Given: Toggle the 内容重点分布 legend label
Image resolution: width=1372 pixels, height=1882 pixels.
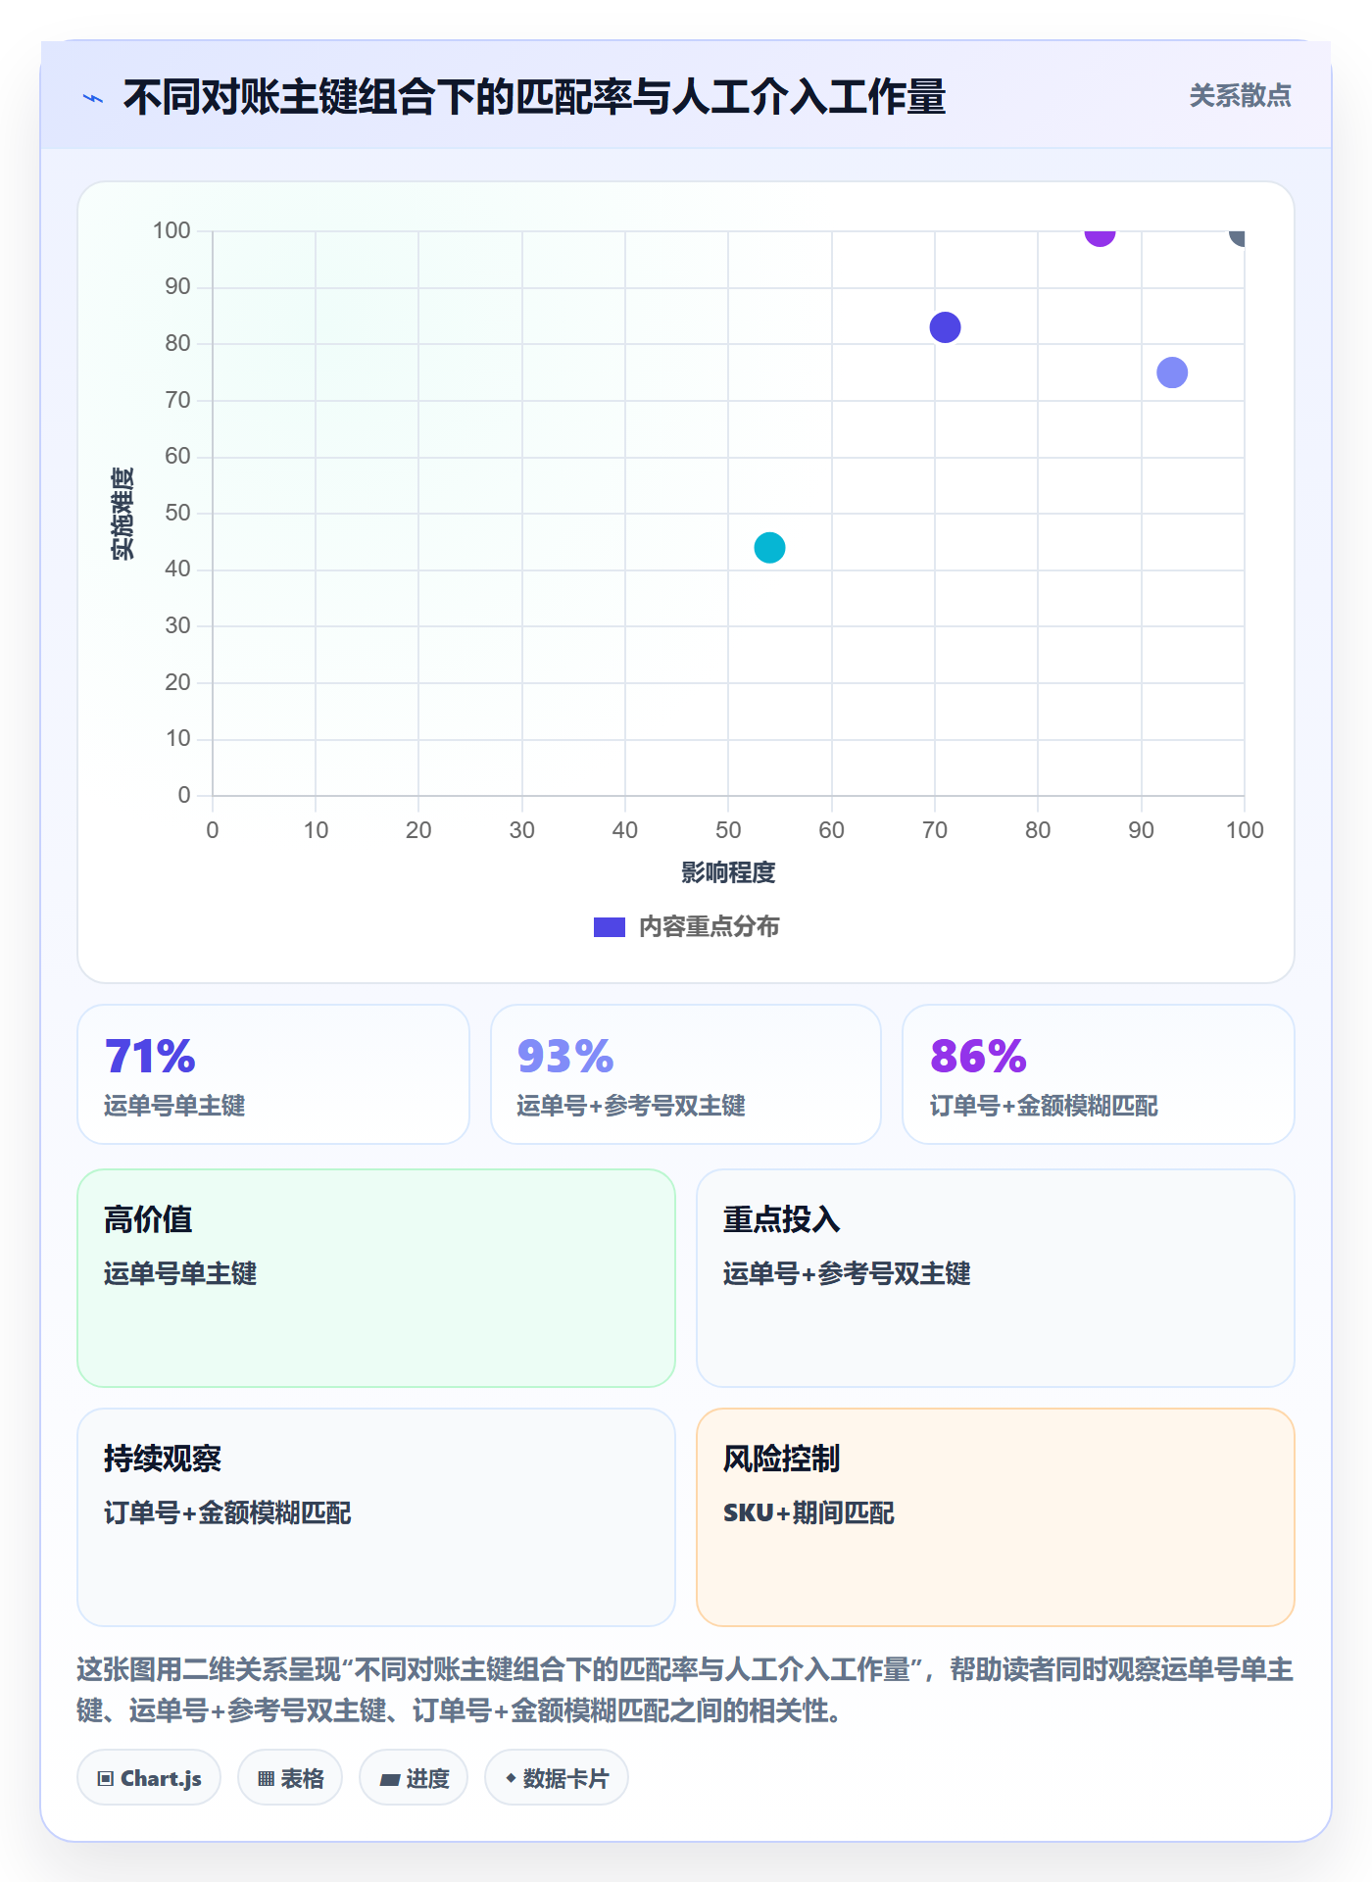Looking at the screenshot, I should 709,927.
